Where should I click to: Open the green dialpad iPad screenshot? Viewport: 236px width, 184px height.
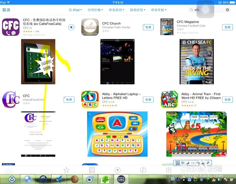(x=38, y=62)
